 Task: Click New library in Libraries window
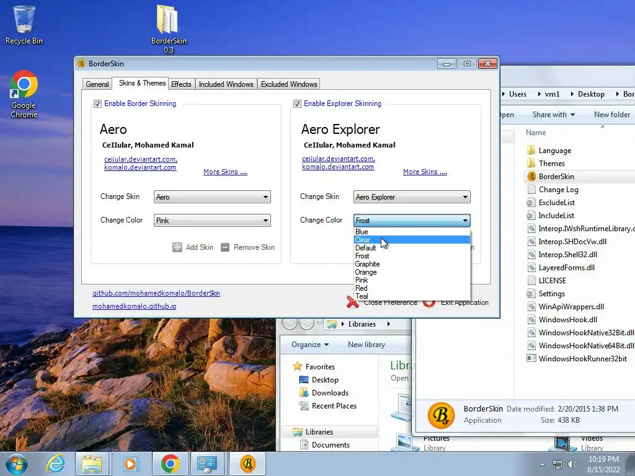(366, 345)
